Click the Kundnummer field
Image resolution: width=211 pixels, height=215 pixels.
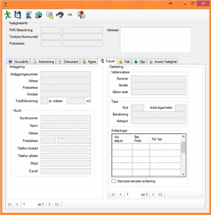(66, 118)
